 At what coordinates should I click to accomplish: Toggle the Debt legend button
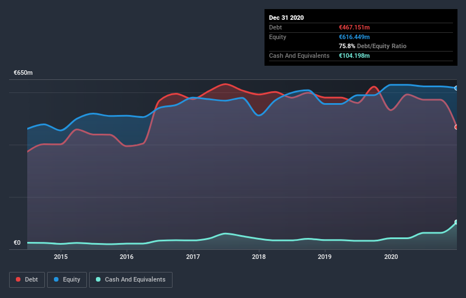(27, 280)
